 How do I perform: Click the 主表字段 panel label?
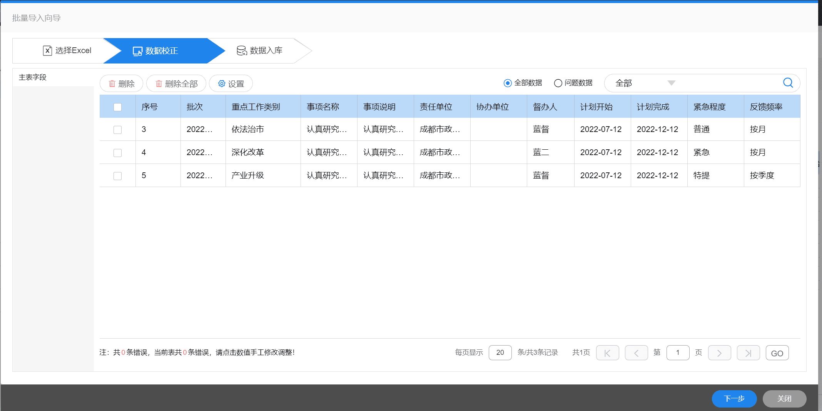[33, 77]
